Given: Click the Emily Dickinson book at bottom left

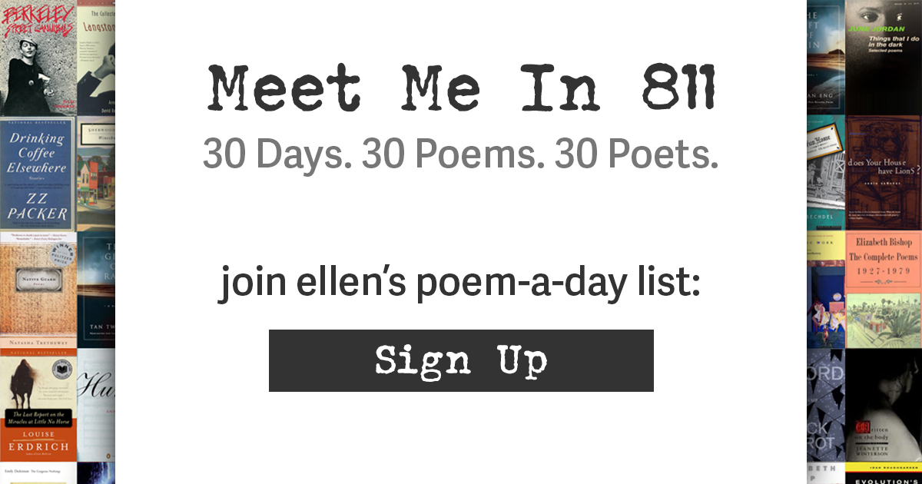Looking at the screenshot, I should pos(38,473).
